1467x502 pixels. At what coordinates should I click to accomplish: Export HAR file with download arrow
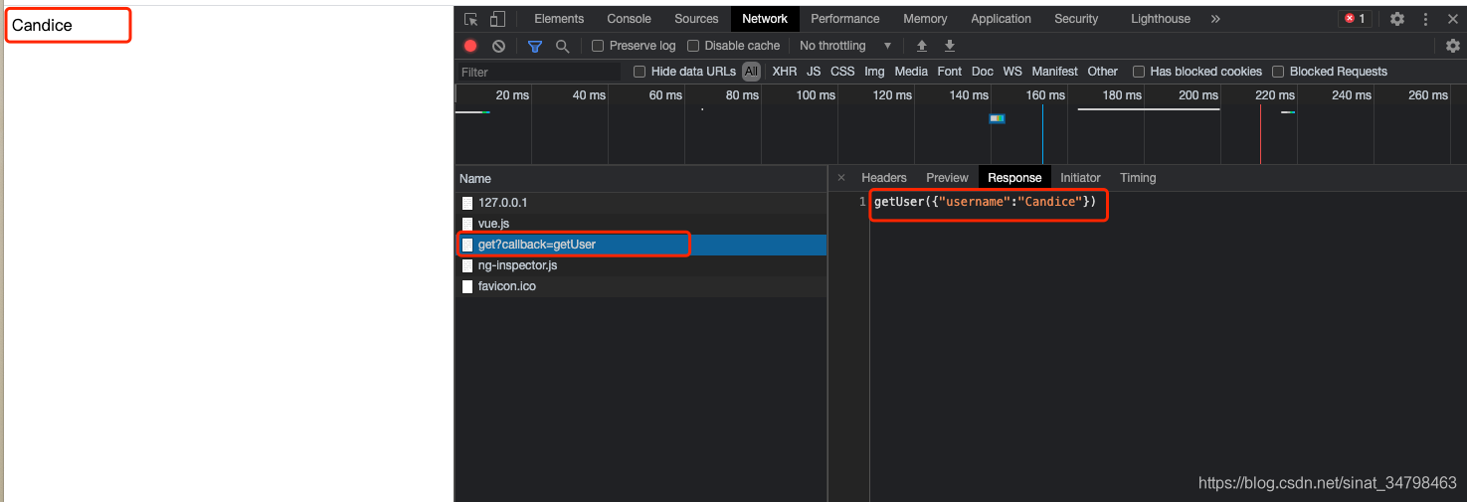pos(950,46)
